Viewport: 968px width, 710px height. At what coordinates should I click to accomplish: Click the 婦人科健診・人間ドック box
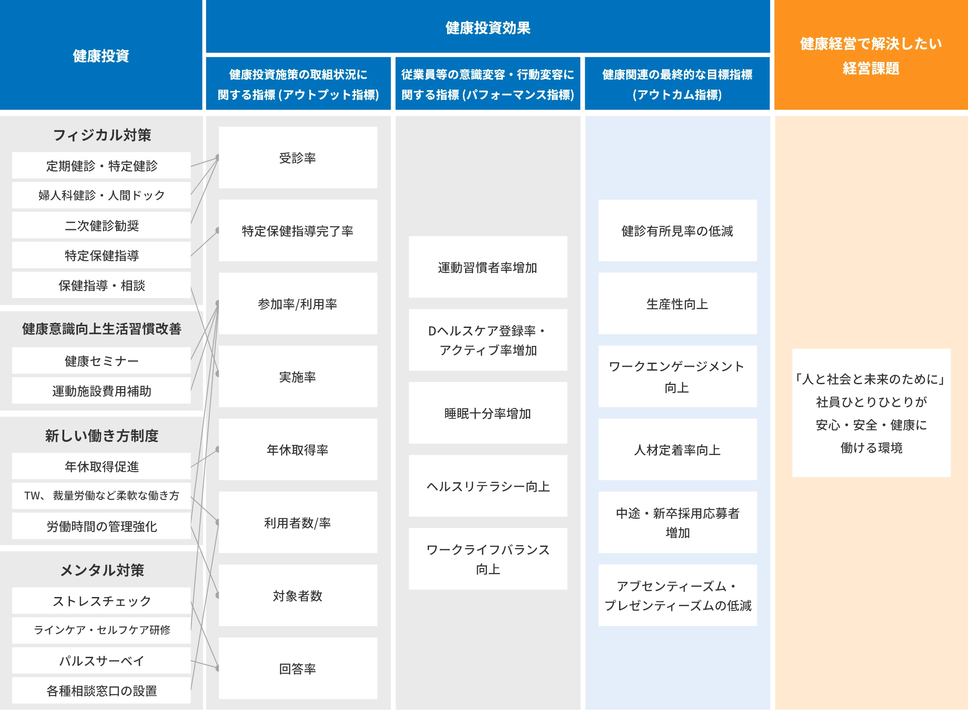[102, 195]
